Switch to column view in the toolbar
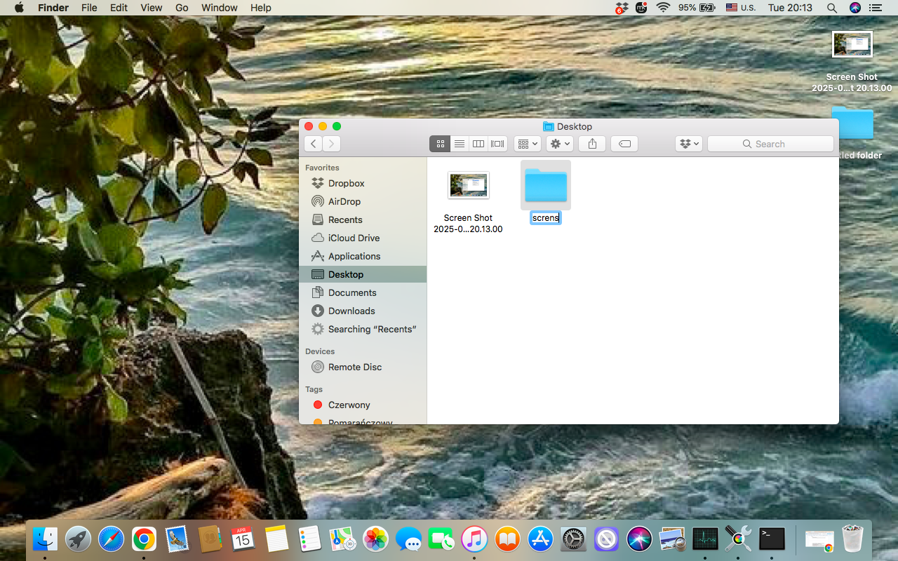This screenshot has height=561, width=898. coord(478,143)
